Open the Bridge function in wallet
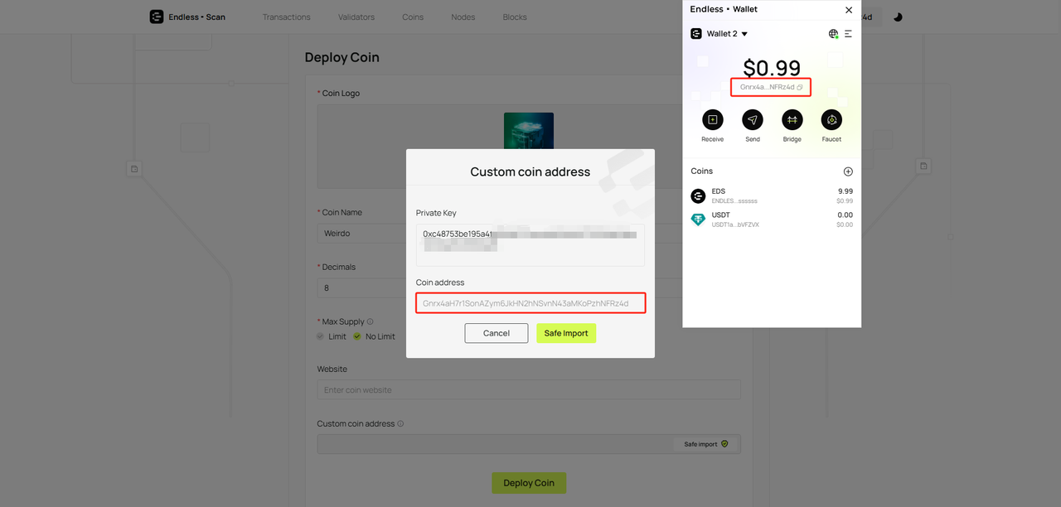 (792, 120)
